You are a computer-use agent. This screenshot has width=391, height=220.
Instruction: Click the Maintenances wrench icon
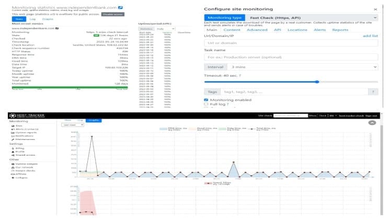click(x=13, y=140)
